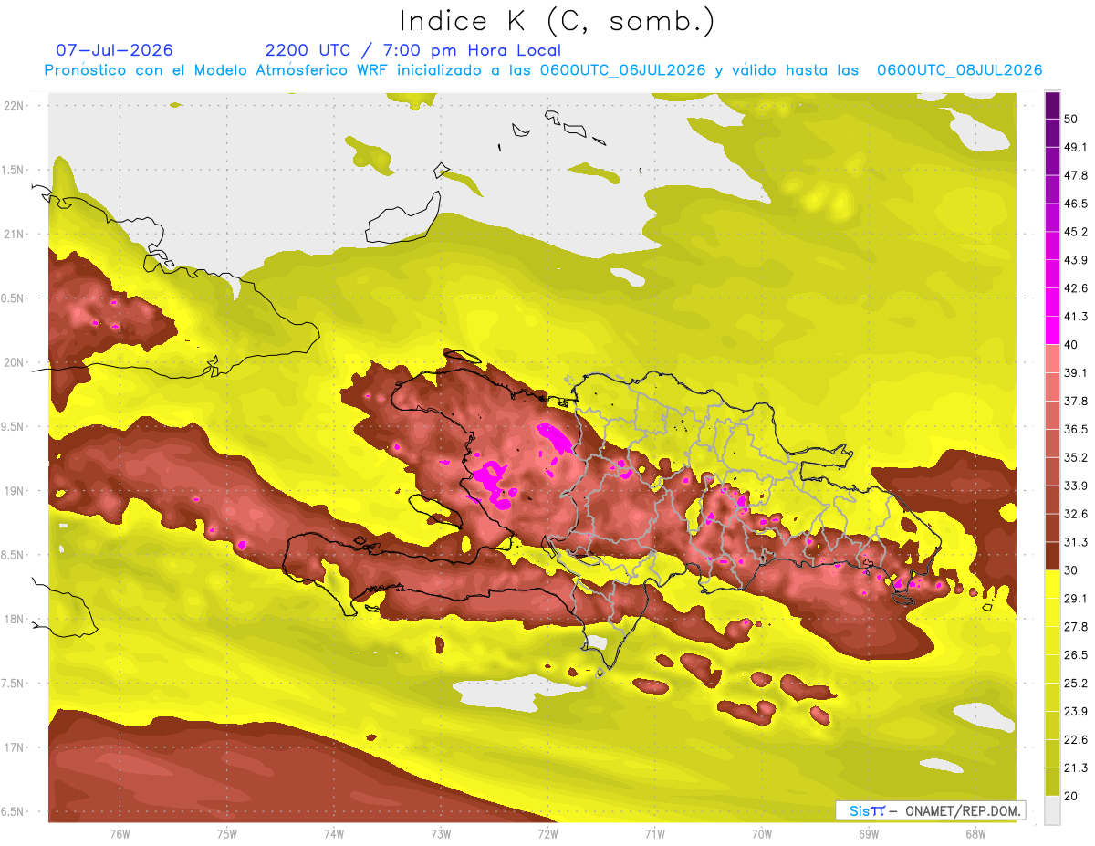Screen dimensions: 1095x846
Task: Click the olive swatch between 20 and 21.3
Action: coord(1052,781)
